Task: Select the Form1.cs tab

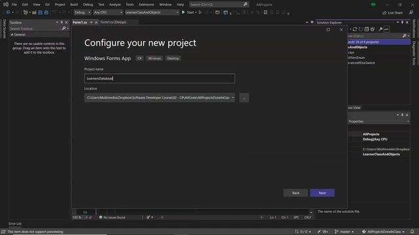Action: click(80, 22)
